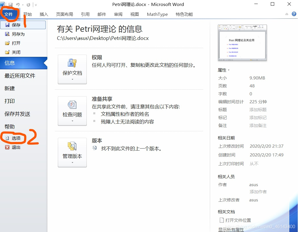This screenshot has height=232, width=298.
Task: Open the Customize Quick Access Toolbar arrow
Action: point(36,5)
